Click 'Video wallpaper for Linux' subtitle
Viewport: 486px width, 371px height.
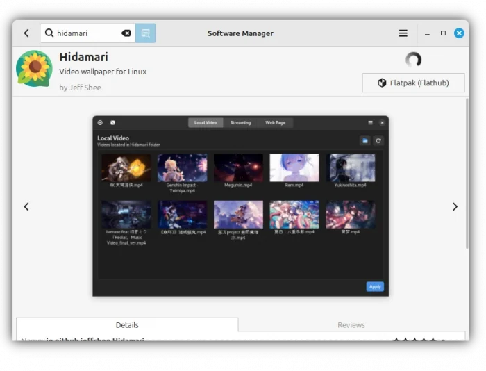pos(103,72)
